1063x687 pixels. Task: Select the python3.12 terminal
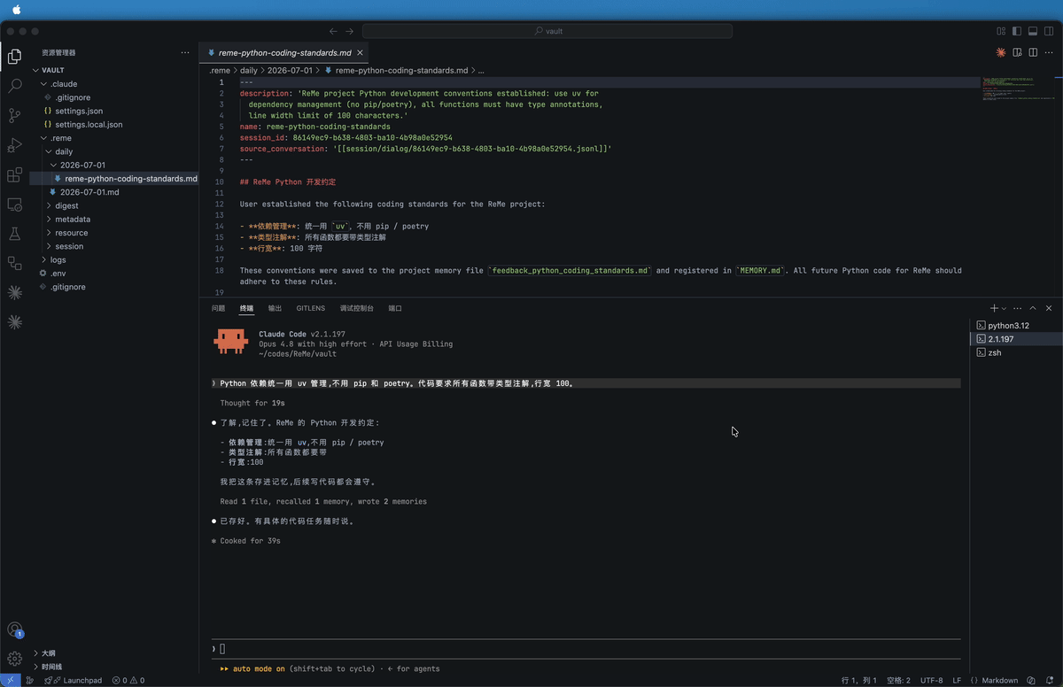click(1008, 326)
